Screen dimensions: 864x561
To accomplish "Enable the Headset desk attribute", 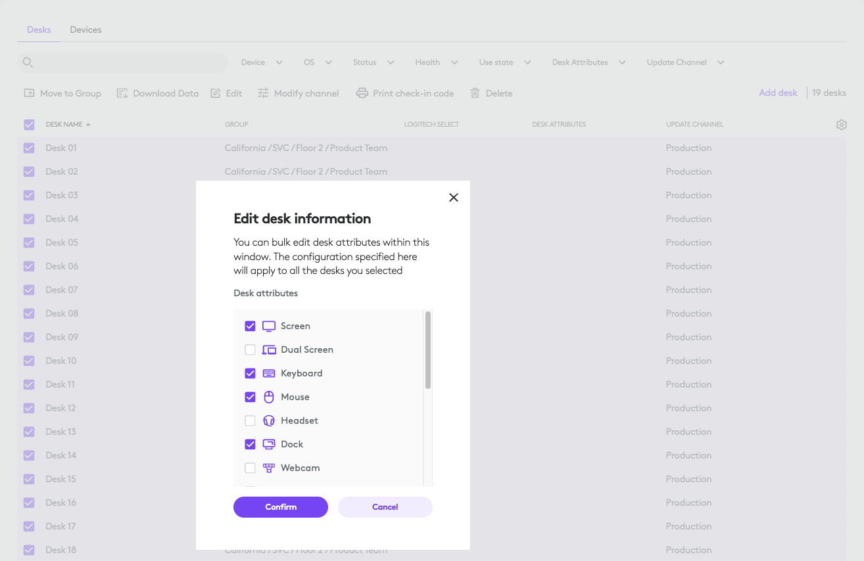I will coord(251,420).
